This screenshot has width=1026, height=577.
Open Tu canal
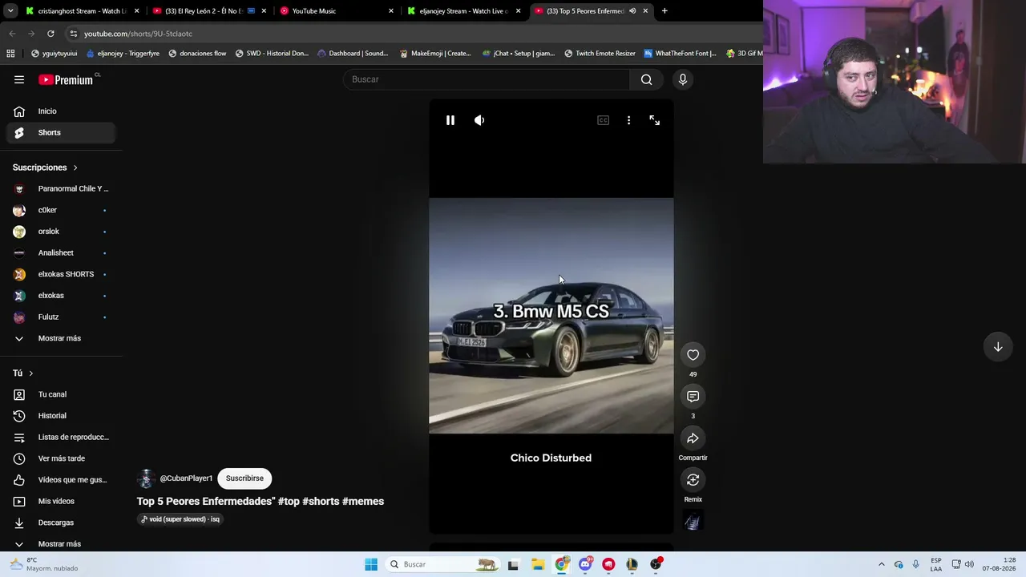pyautogui.click(x=61, y=394)
